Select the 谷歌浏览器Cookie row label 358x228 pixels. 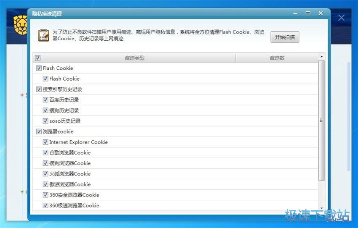70,153
